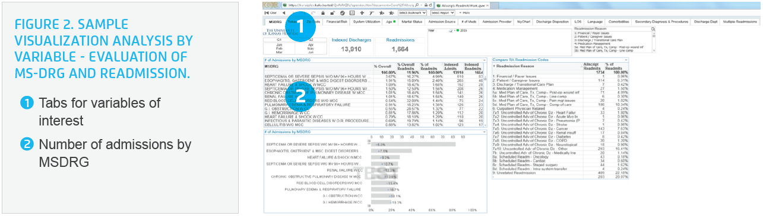Image resolution: width=763 pixels, height=216 pixels.
Task: Switch to the Zip Code tab
Action: click(314, 22)
